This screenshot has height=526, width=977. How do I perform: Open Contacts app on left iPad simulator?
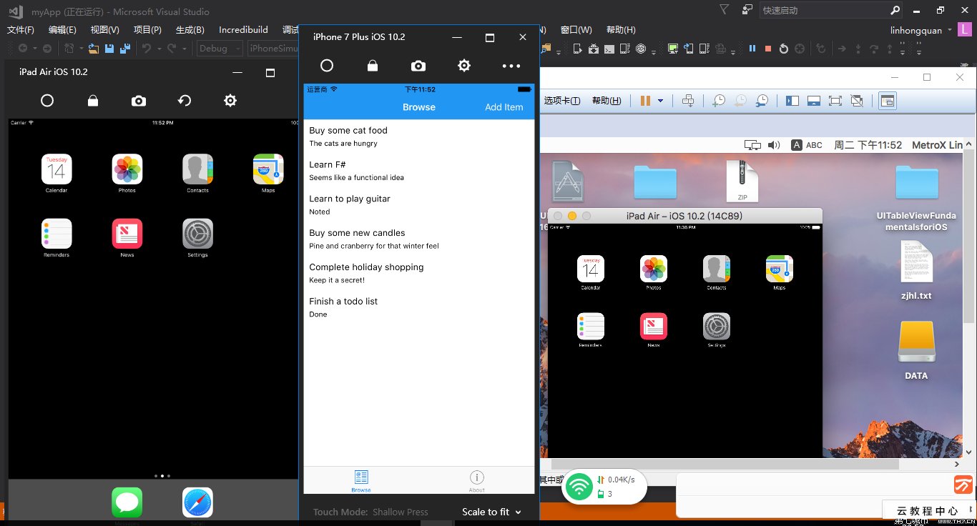(197, 169)
